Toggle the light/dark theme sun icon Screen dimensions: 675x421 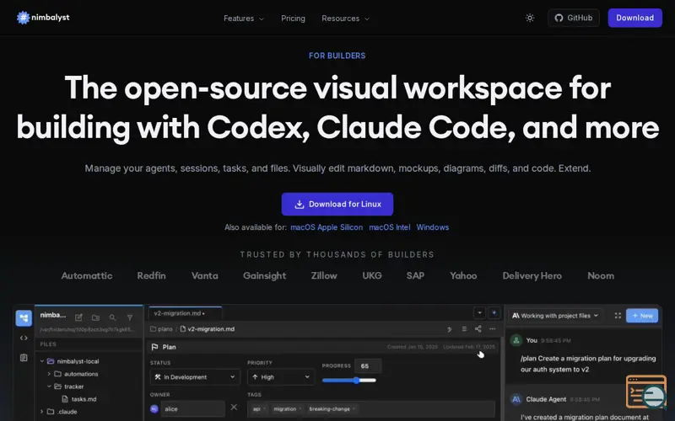coord(530,18)
